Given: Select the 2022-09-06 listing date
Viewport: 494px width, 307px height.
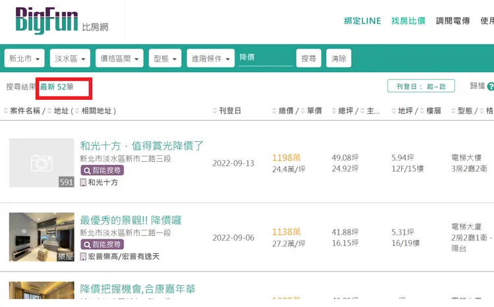Looking at the screenshot, I should (x=233, y=237).
